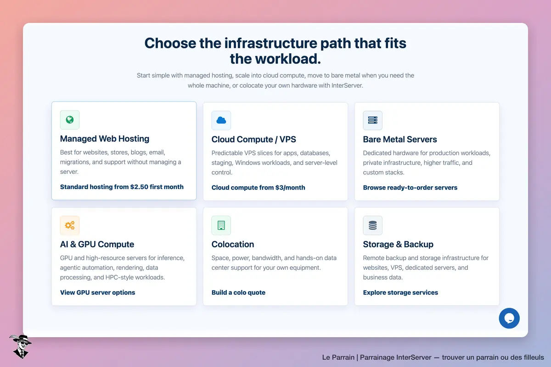Open Standard hosting from $2.50 first month
This screenshot has width=551, height=367.
pyautogui.click(x=122, y=187)
